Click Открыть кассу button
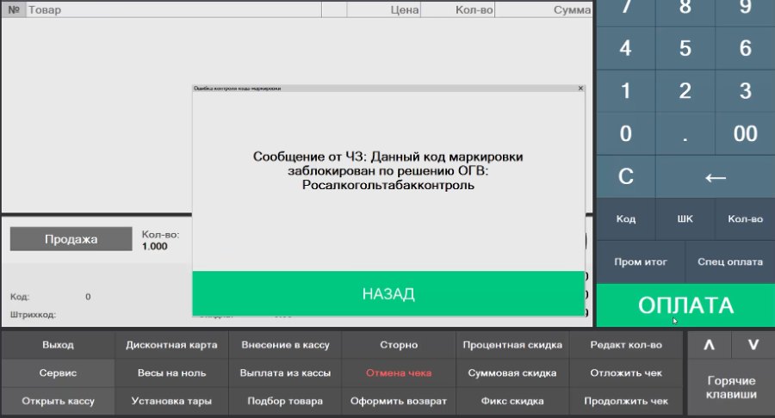The image size is (775, 418). coord(58,401)
